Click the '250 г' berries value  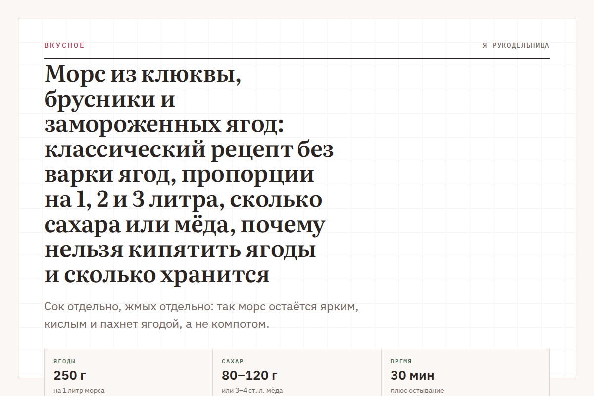[70, 375]
